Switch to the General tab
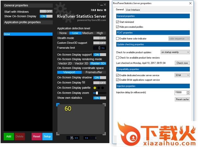This screenshot has height=147, width=198. [120, 10]
